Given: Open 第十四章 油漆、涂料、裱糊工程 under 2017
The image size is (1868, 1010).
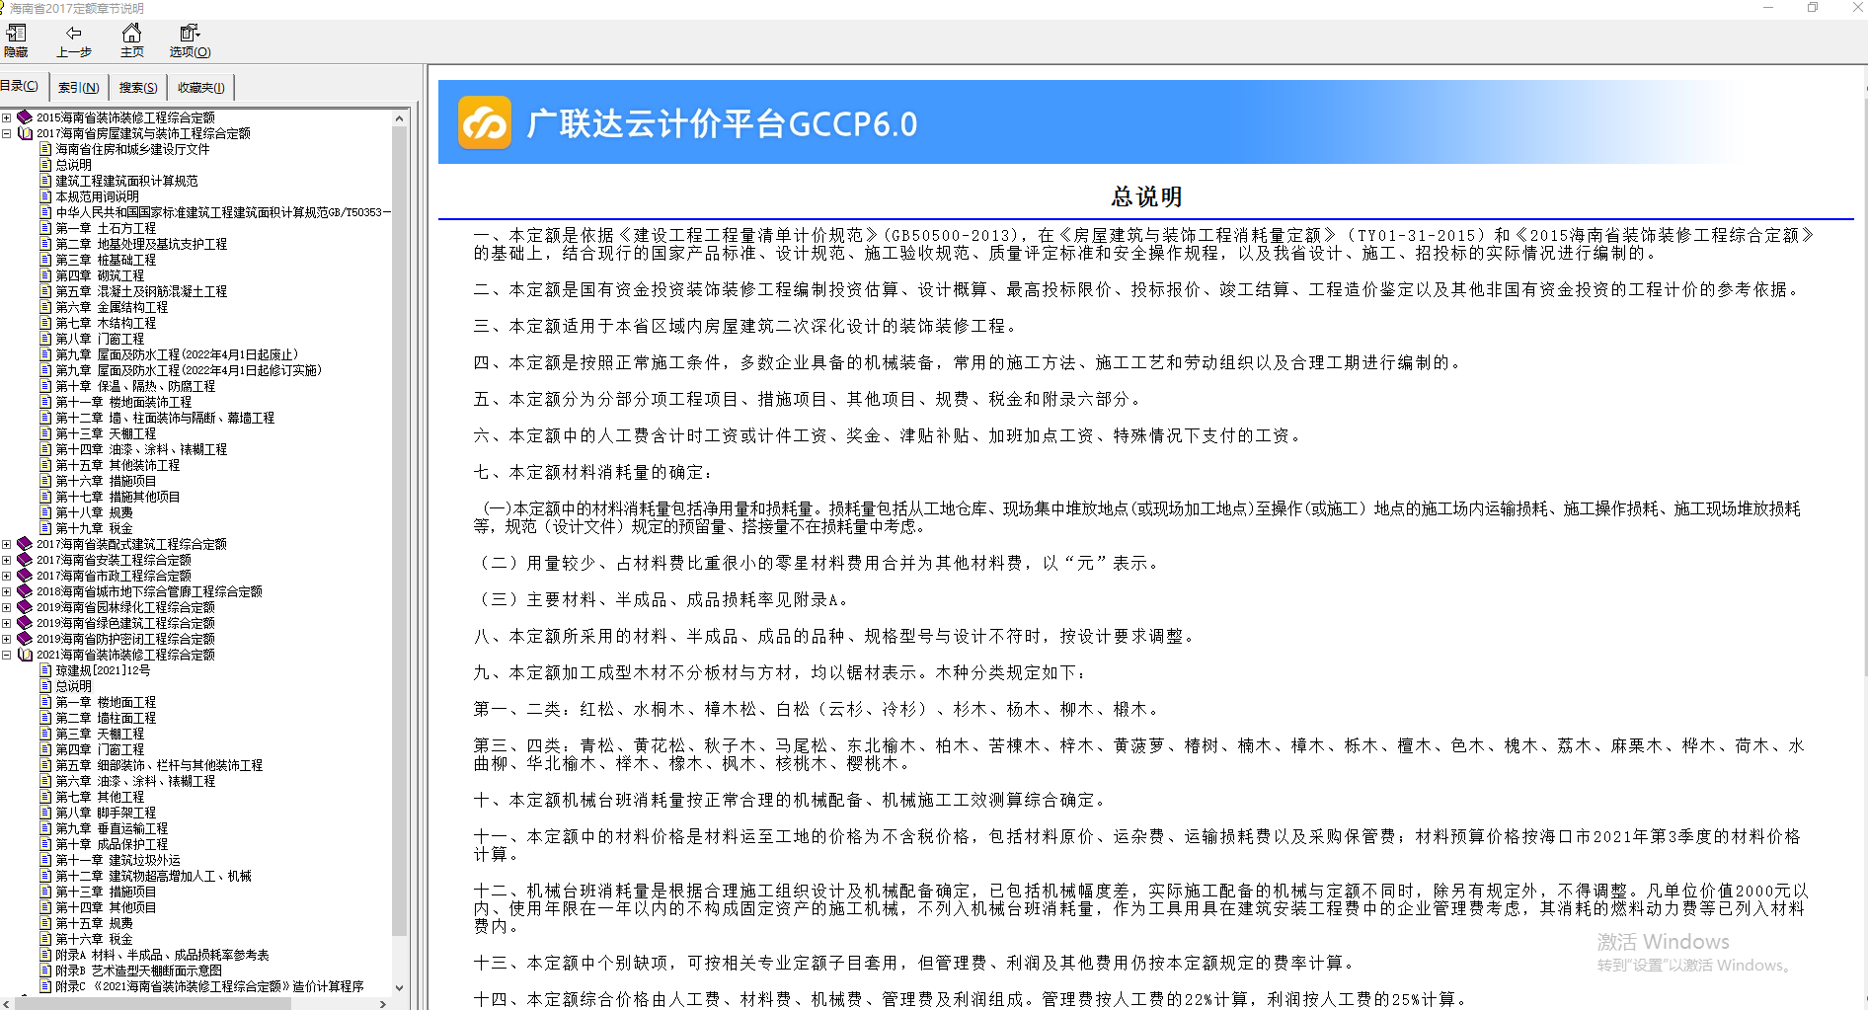Looking at the screenshot, I should [141, 449].
